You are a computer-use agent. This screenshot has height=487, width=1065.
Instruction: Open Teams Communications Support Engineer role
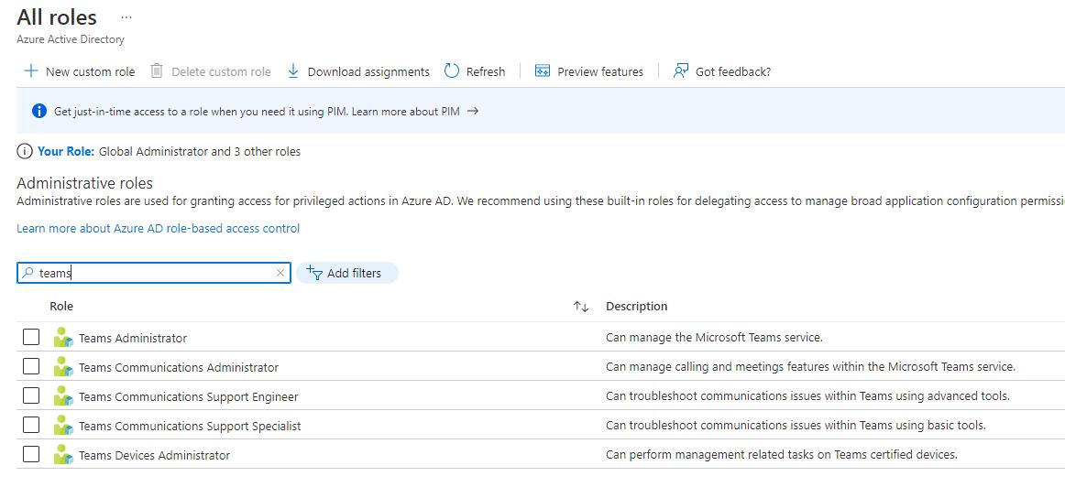pos(188,396)
